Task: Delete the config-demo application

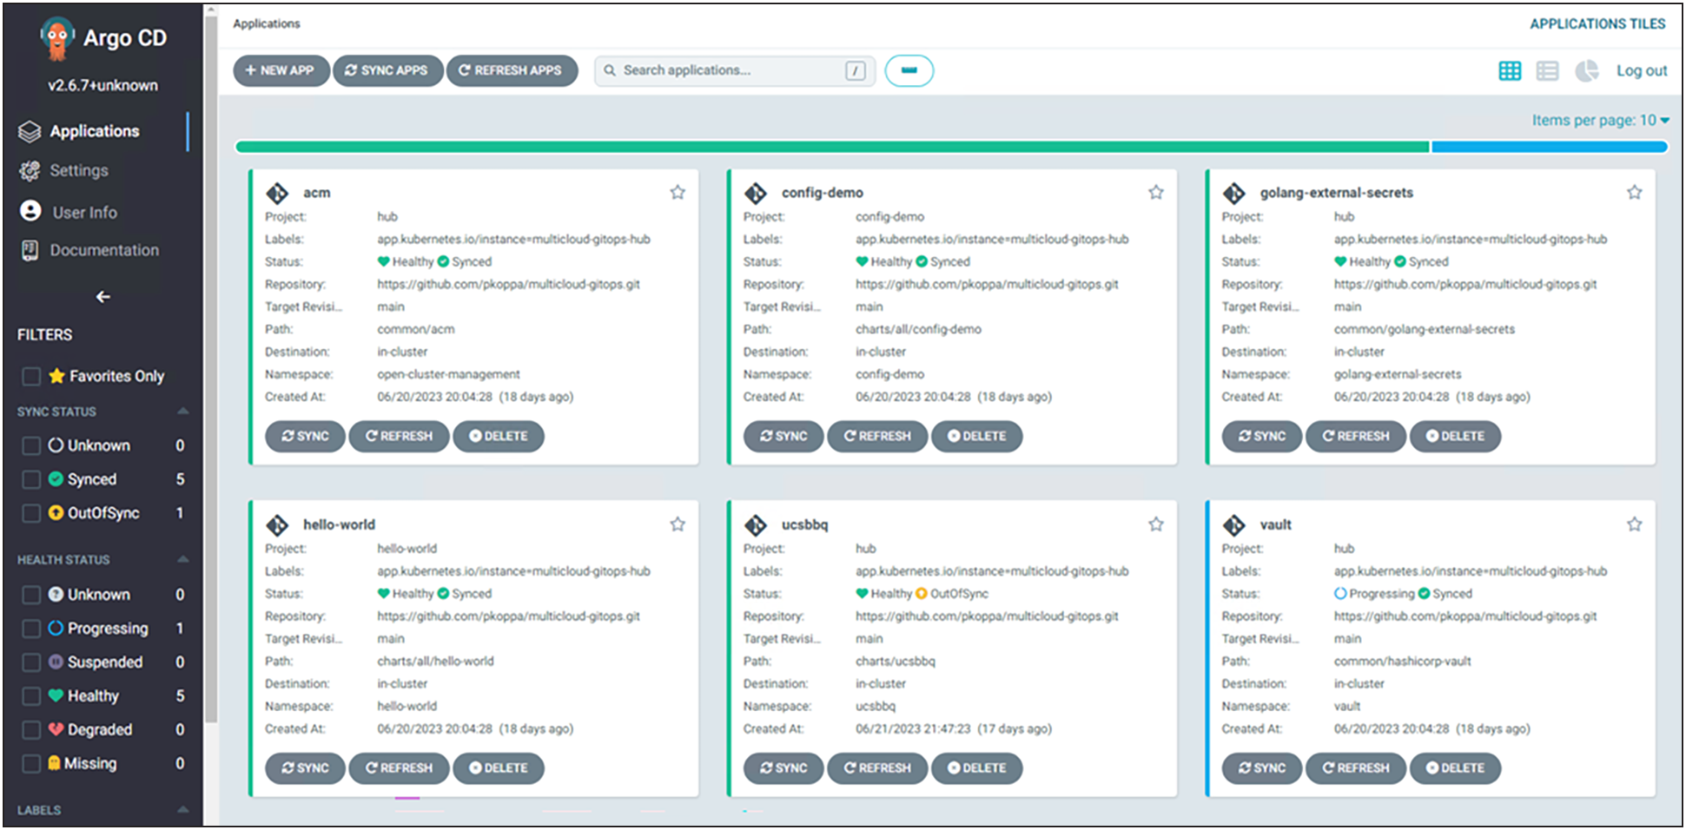Action: [976, 436]
